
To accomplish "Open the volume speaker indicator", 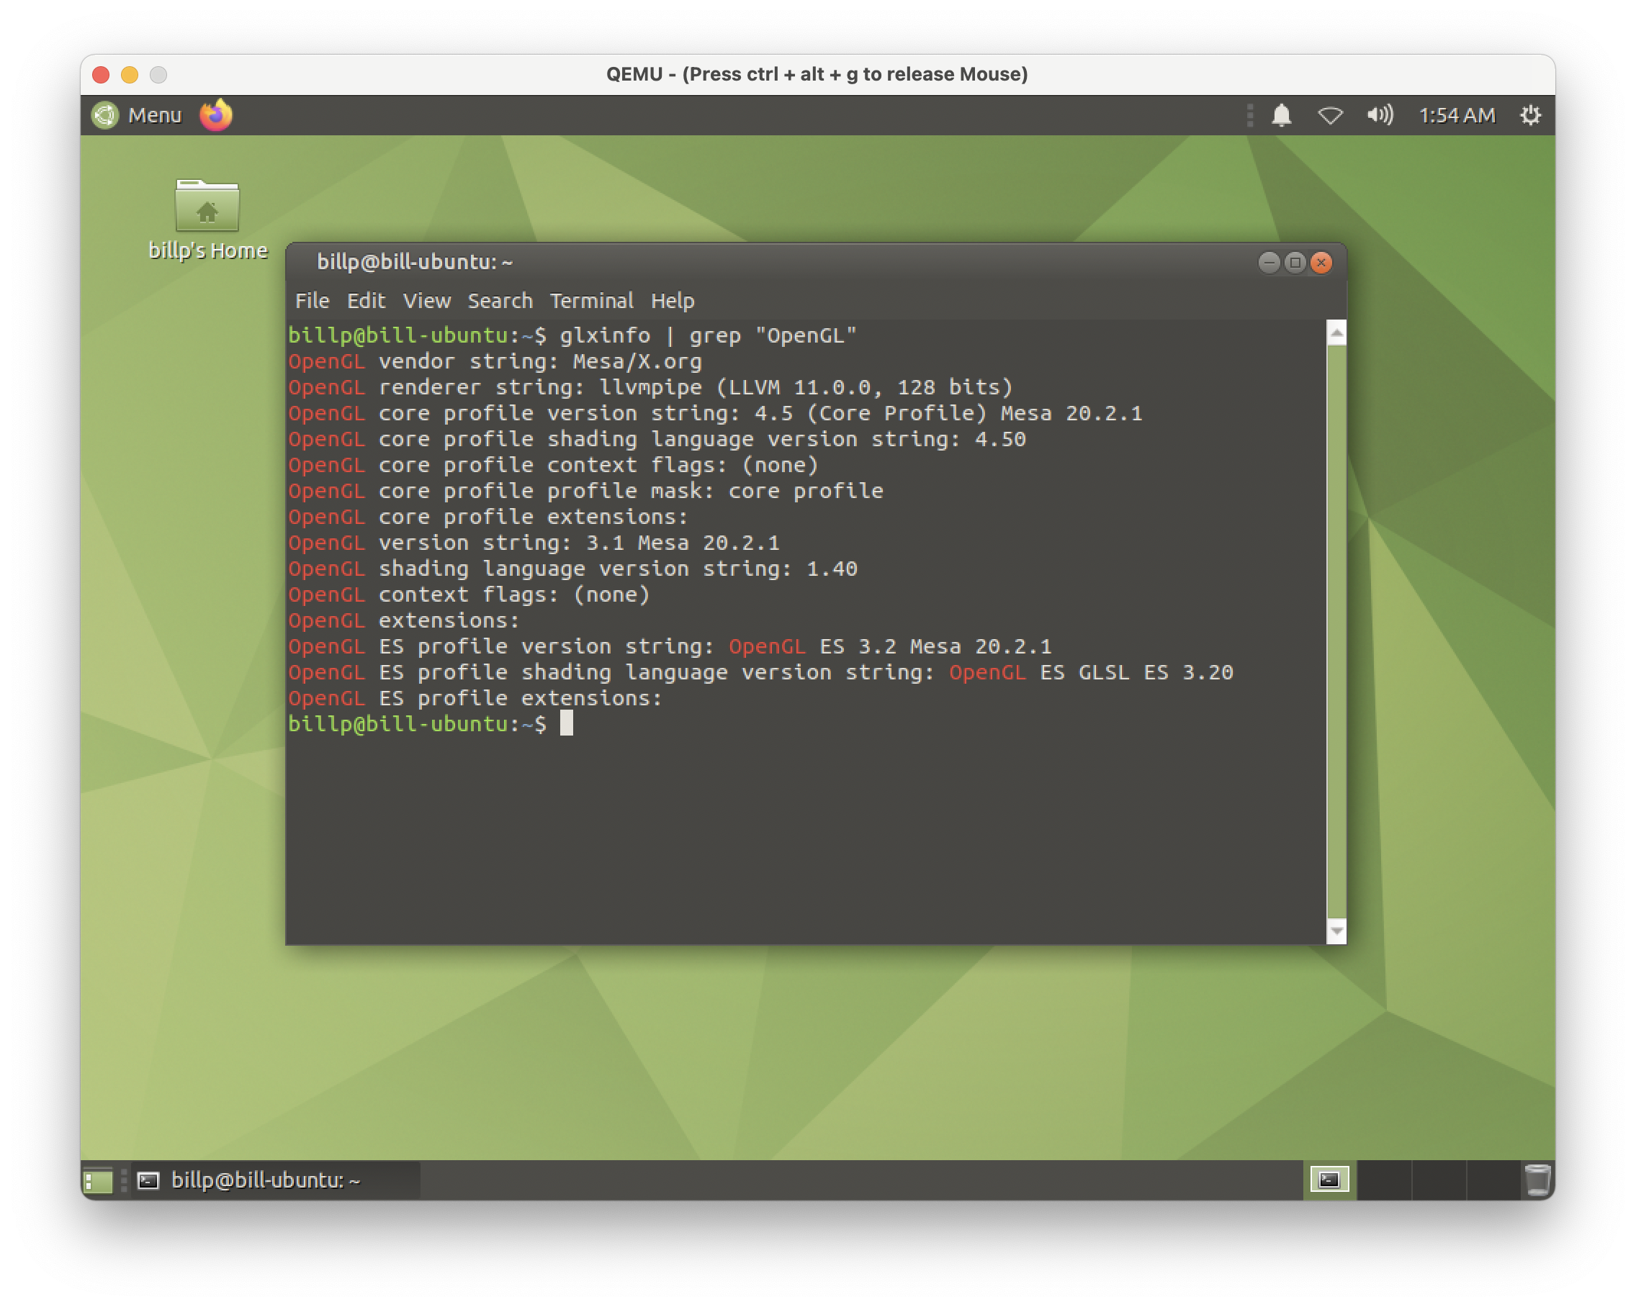I will coord(1380,115).
